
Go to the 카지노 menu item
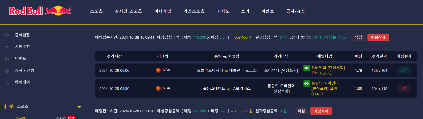coord(223,11)
